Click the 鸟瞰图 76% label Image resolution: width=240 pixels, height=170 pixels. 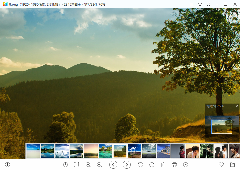click(x=215, y=106)
